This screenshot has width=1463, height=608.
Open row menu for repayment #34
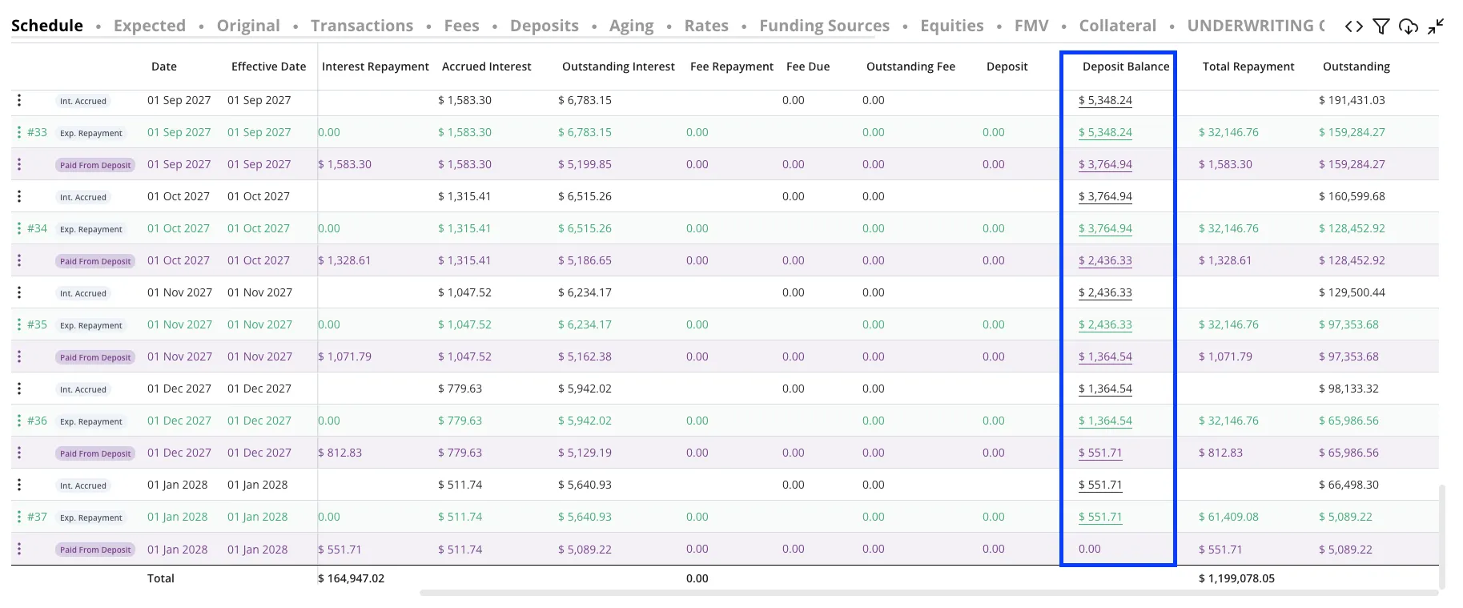coord(19,228)
